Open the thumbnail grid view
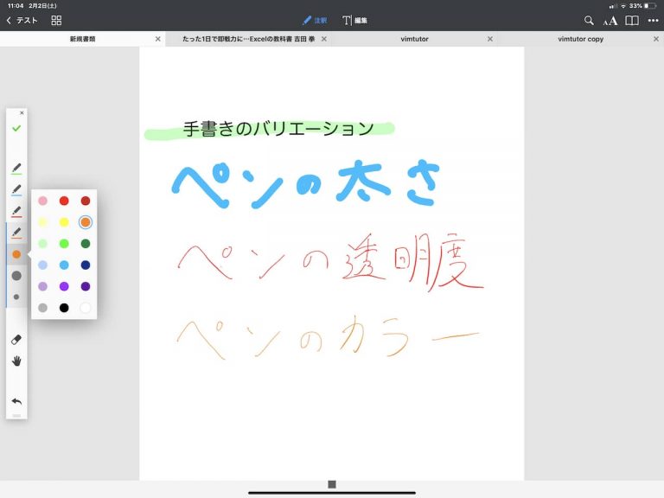664x498 pixels. 56,21
